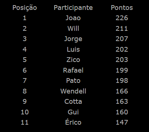Viewport: 149px width, 132px height.
Task: Click the Posição column header
Action: tap(25, 8)
